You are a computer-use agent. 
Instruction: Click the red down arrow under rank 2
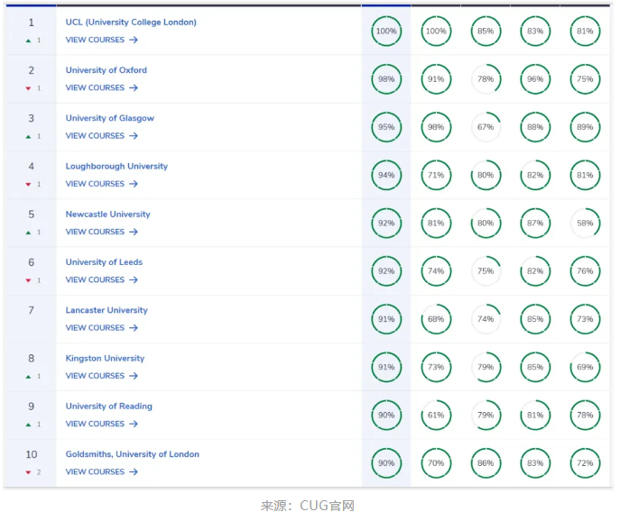[x=28, y=88]
